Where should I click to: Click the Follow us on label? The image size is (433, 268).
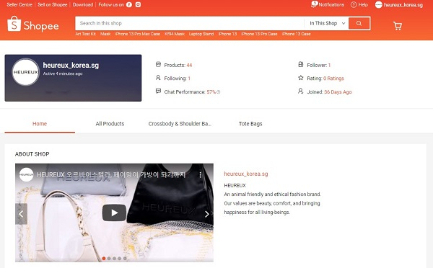[111, 5]
